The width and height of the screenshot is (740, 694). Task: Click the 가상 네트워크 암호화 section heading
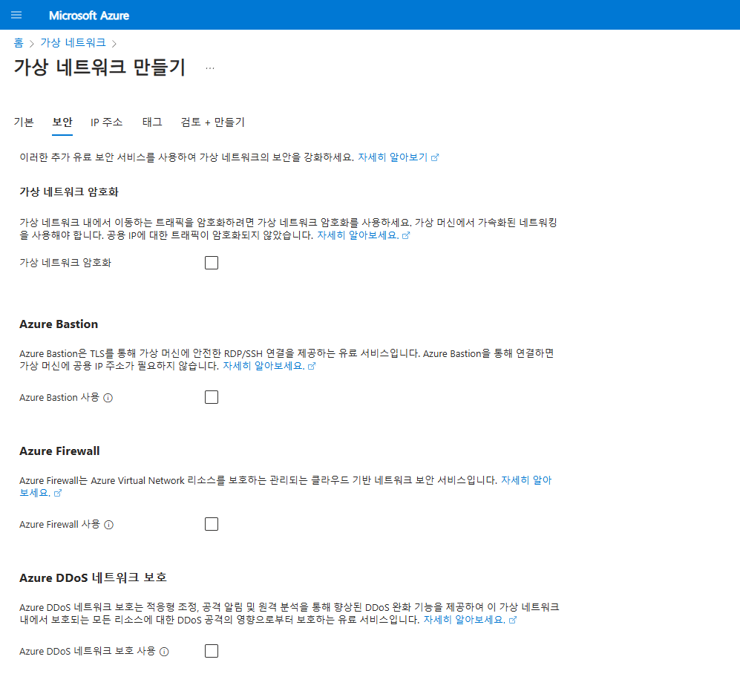click(x=69, y=192)
